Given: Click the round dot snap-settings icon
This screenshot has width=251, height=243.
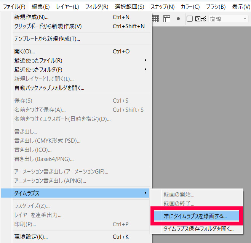Looking at the screenshot, I should 178,19.
